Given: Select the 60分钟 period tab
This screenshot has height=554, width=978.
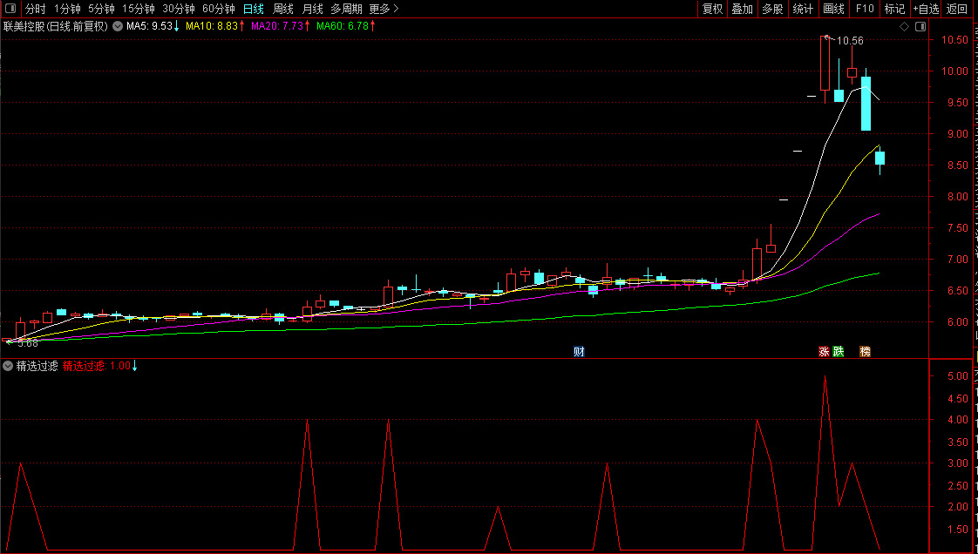Looking at the screenshot, I should [x=218, y=9].
